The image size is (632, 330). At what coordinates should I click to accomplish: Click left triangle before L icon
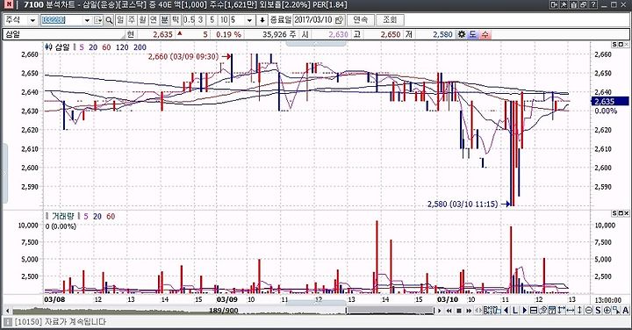click(506, 311)
